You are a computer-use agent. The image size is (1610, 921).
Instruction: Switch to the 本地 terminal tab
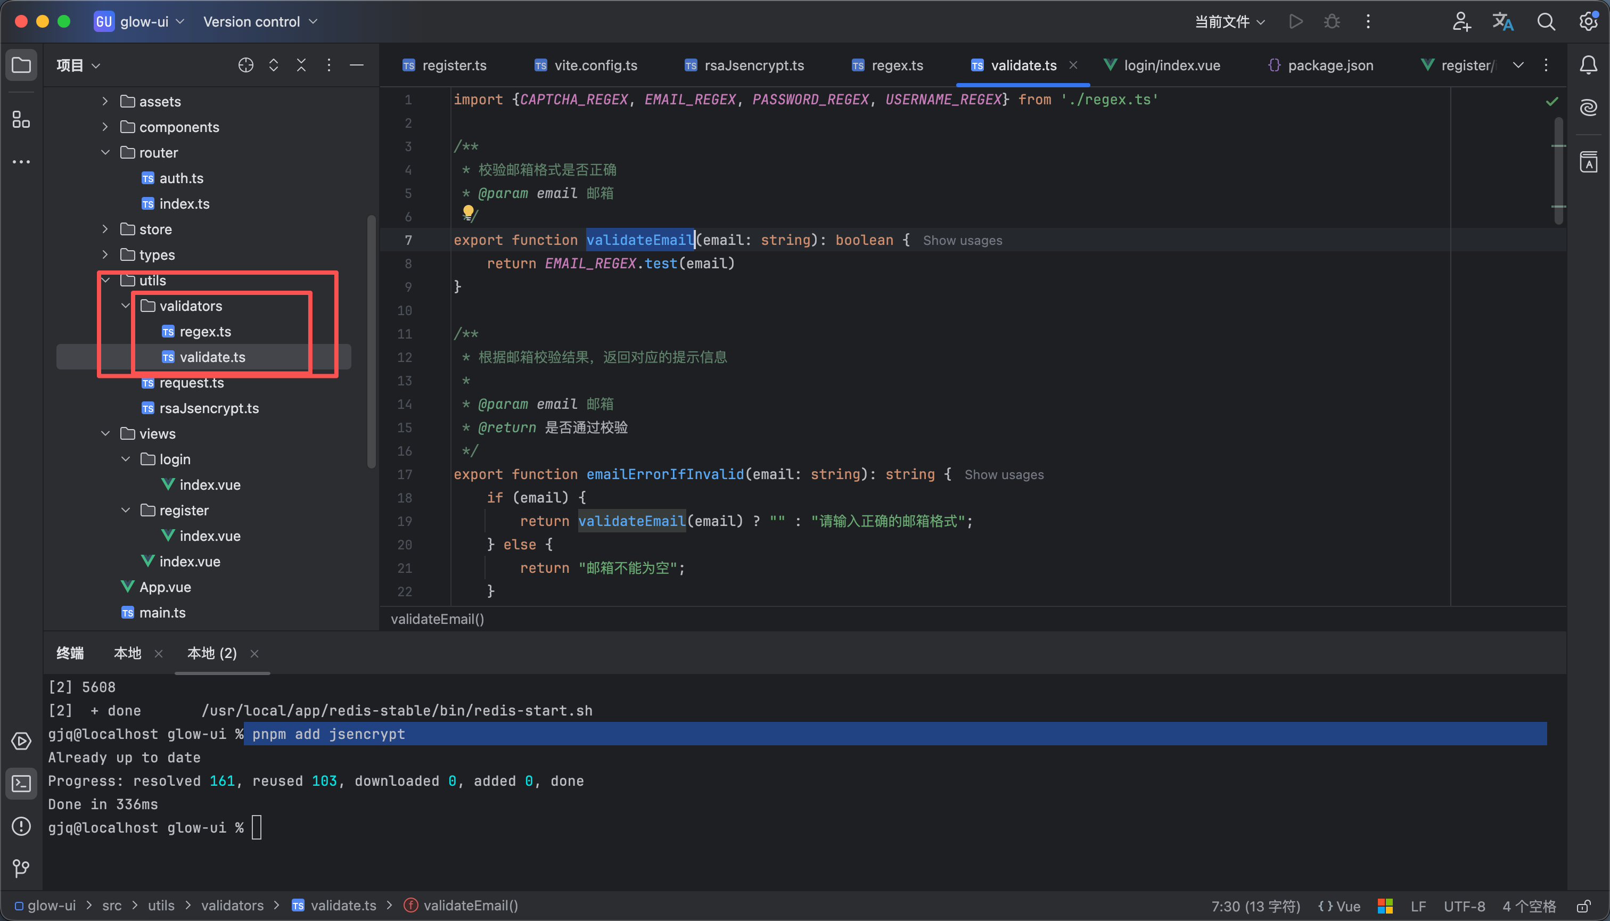click(127, 653)
